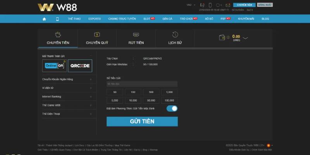Select the Online QR payment option
This screenshot has width=310, height=155.
pos(54,65)
